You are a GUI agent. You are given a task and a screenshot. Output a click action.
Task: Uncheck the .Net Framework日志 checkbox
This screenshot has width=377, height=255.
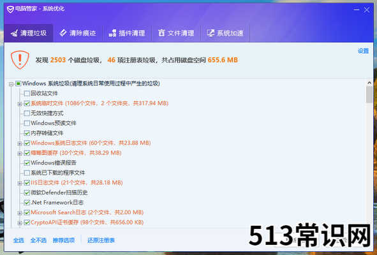pyautogui.click(x=27, y=203)
